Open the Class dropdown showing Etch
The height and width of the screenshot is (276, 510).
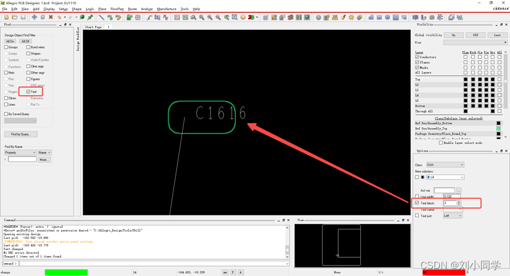click(445, 165)
